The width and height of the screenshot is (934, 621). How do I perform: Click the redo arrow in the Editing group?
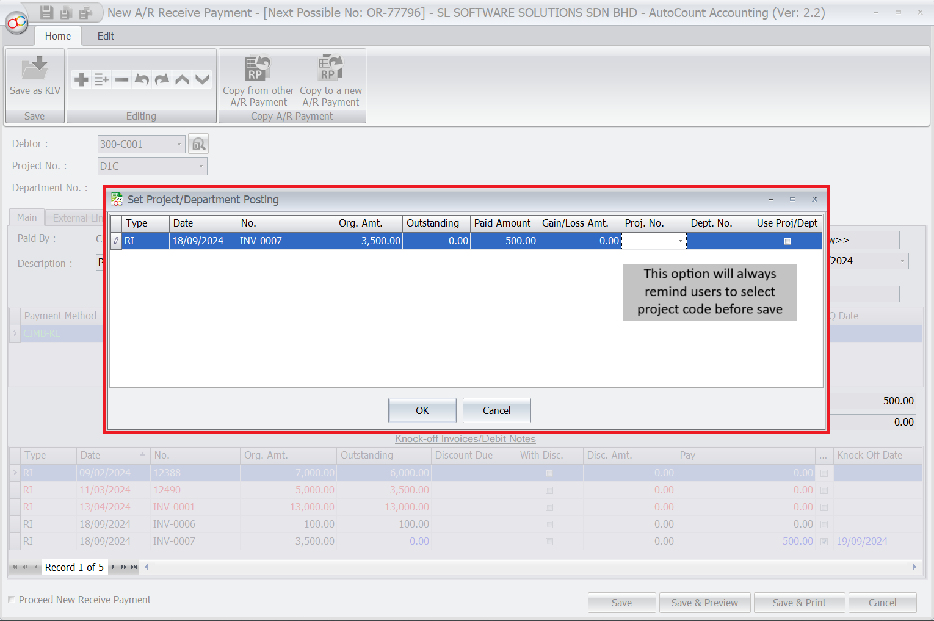pyautogui.click(x=162, y=79)
